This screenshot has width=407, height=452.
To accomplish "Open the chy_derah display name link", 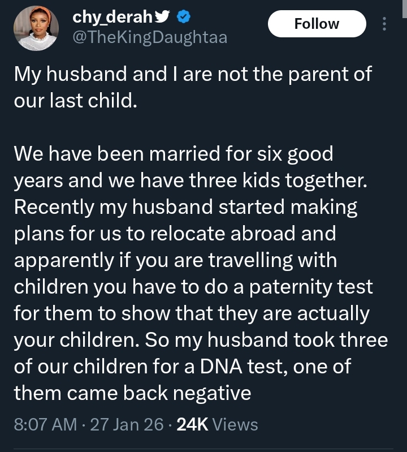I will coord(112,18).
